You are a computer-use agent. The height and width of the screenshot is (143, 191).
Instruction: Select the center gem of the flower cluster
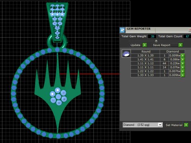point(58,97)
